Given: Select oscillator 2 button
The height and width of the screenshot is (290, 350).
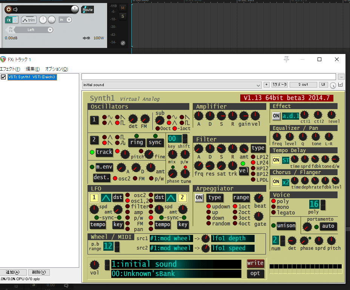Looking at the screenshot, I should (x=94, y=140).
